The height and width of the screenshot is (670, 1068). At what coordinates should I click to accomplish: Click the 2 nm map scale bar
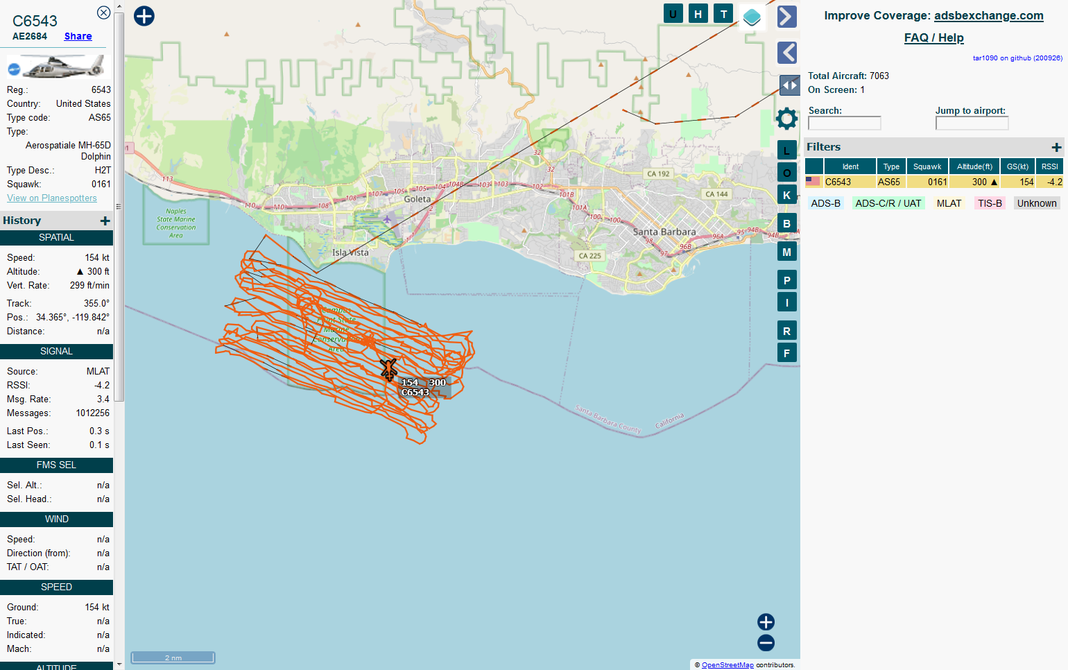173,658
